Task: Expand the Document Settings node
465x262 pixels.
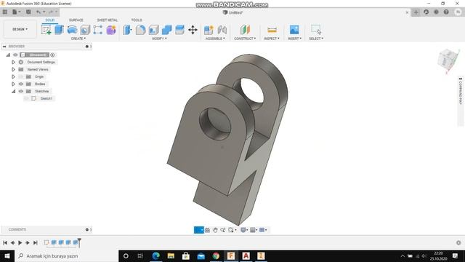Action: tap(13, 62)
